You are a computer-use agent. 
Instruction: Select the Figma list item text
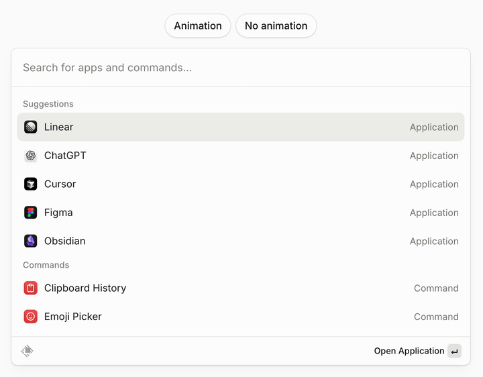(x=58, y=213)
